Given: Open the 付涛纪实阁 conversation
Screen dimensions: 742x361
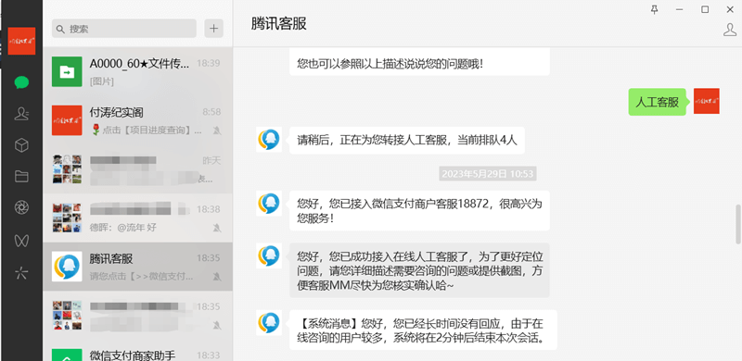Looking at the screenshot, I should (137, 120).
